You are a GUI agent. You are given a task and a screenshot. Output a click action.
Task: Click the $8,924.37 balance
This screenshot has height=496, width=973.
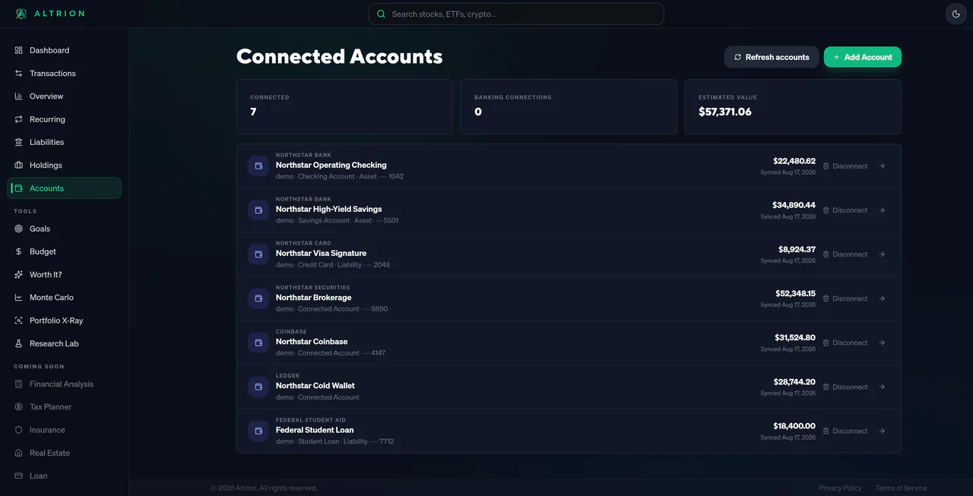coord(797,249)
